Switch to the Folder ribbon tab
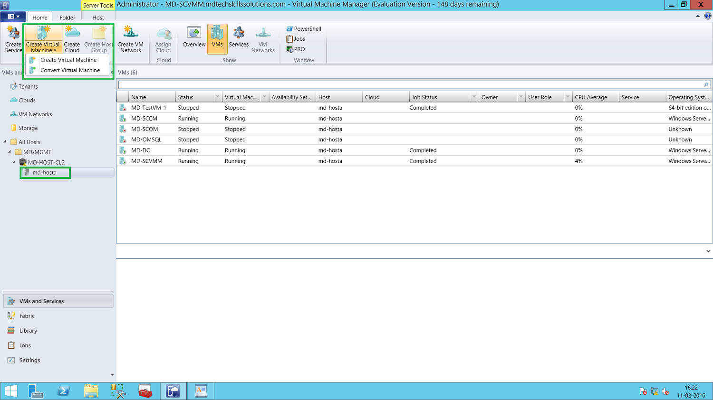The height and width of the screenshot is (400, 713). (67, 17)
